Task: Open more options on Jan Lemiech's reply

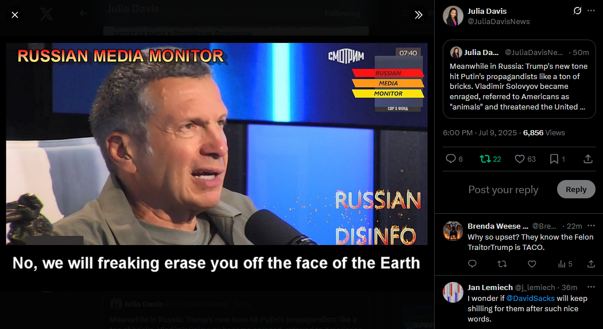Action: pos(591,287)
